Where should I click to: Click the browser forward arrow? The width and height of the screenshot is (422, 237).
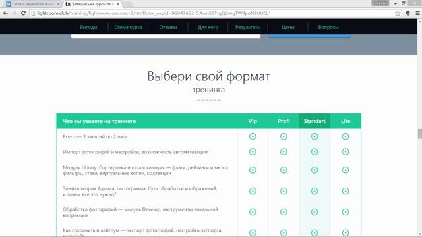(x=15, y=13)
